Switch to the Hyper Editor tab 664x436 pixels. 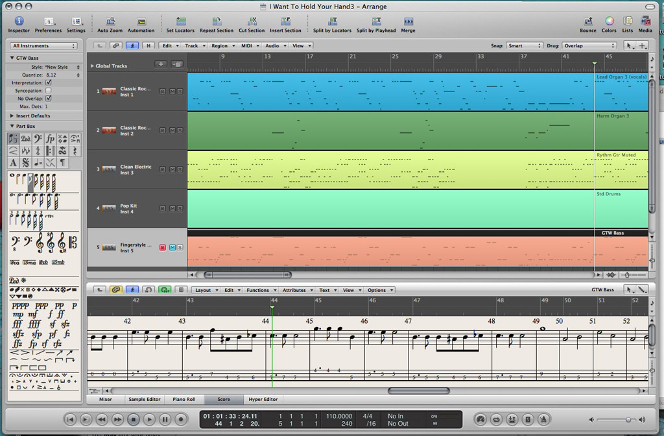tap(263, 399)
